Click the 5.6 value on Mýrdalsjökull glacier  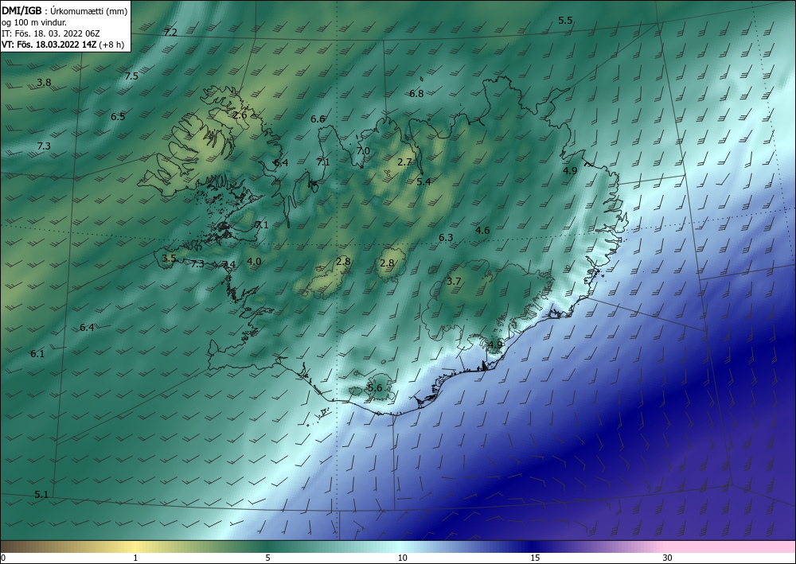(375, 388)
